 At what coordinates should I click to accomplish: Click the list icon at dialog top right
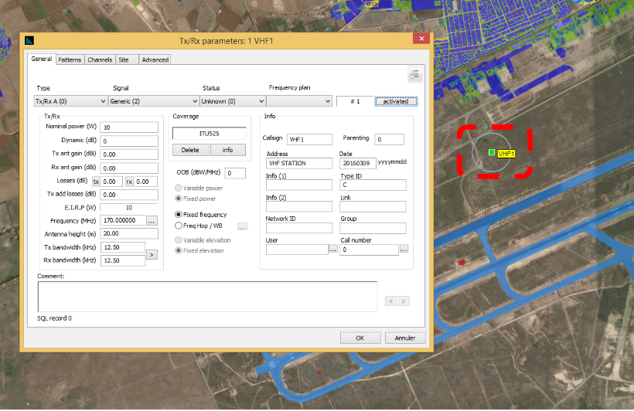point(415,74)
